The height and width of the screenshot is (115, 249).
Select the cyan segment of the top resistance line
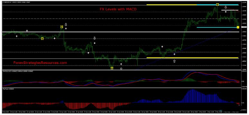tap(218, 5)
